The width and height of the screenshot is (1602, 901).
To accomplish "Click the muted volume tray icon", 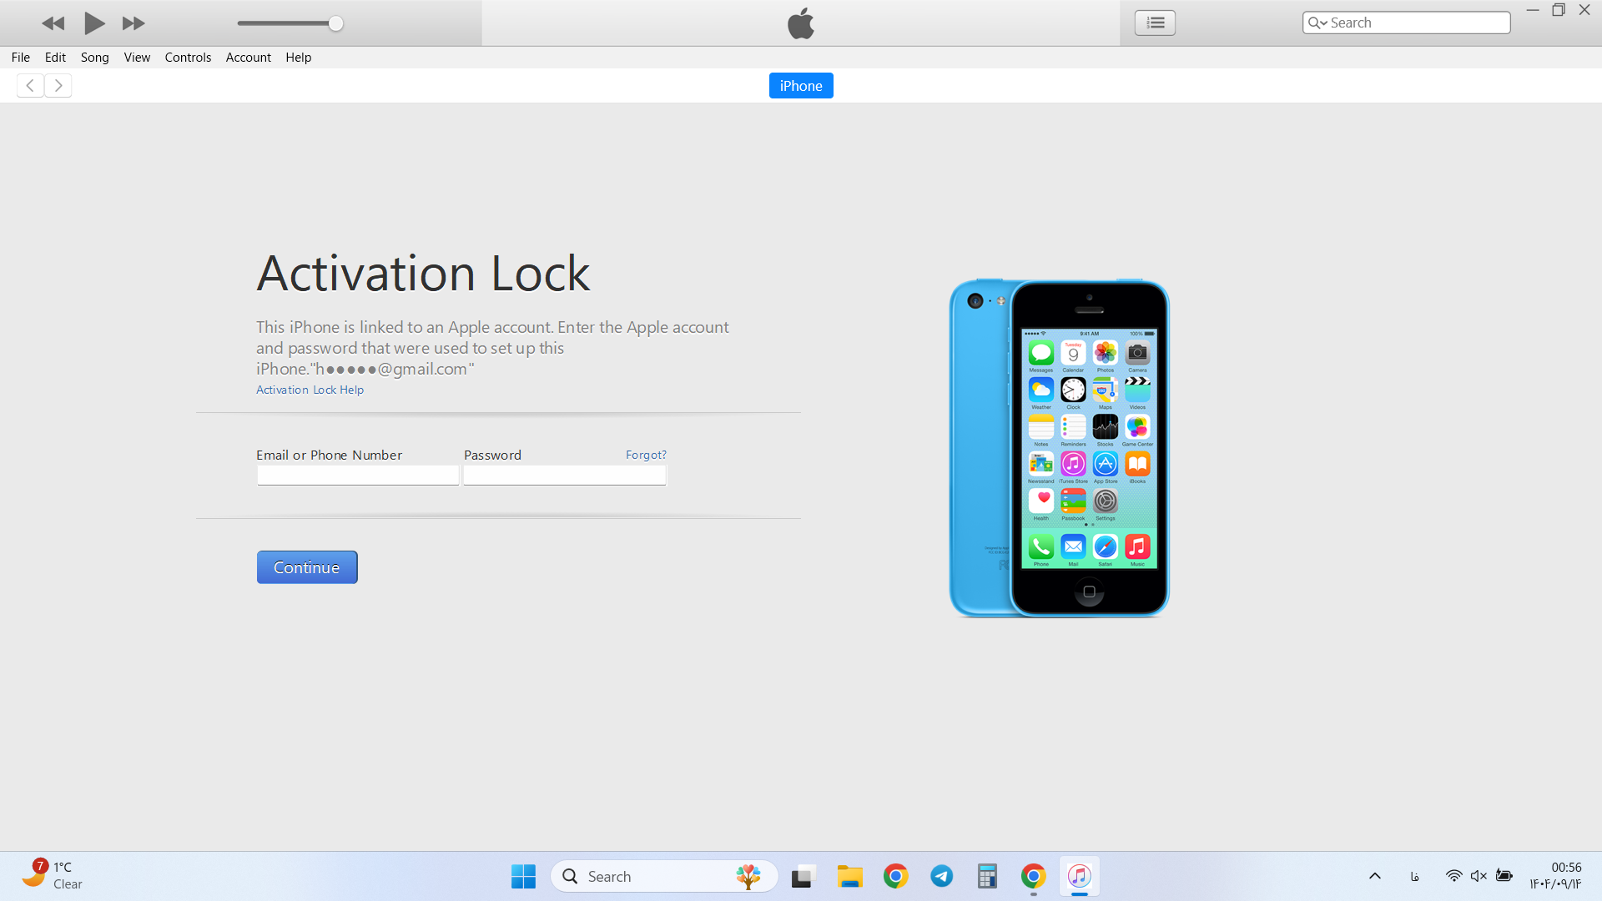I will point(1479,876).
